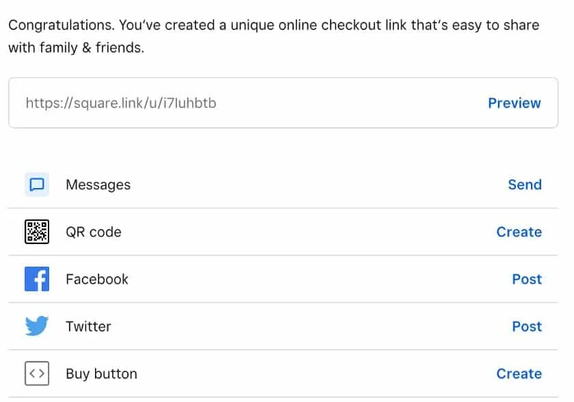Send the link via Messages
Screen dimensions: 574x402
click(x=525, y=185)
